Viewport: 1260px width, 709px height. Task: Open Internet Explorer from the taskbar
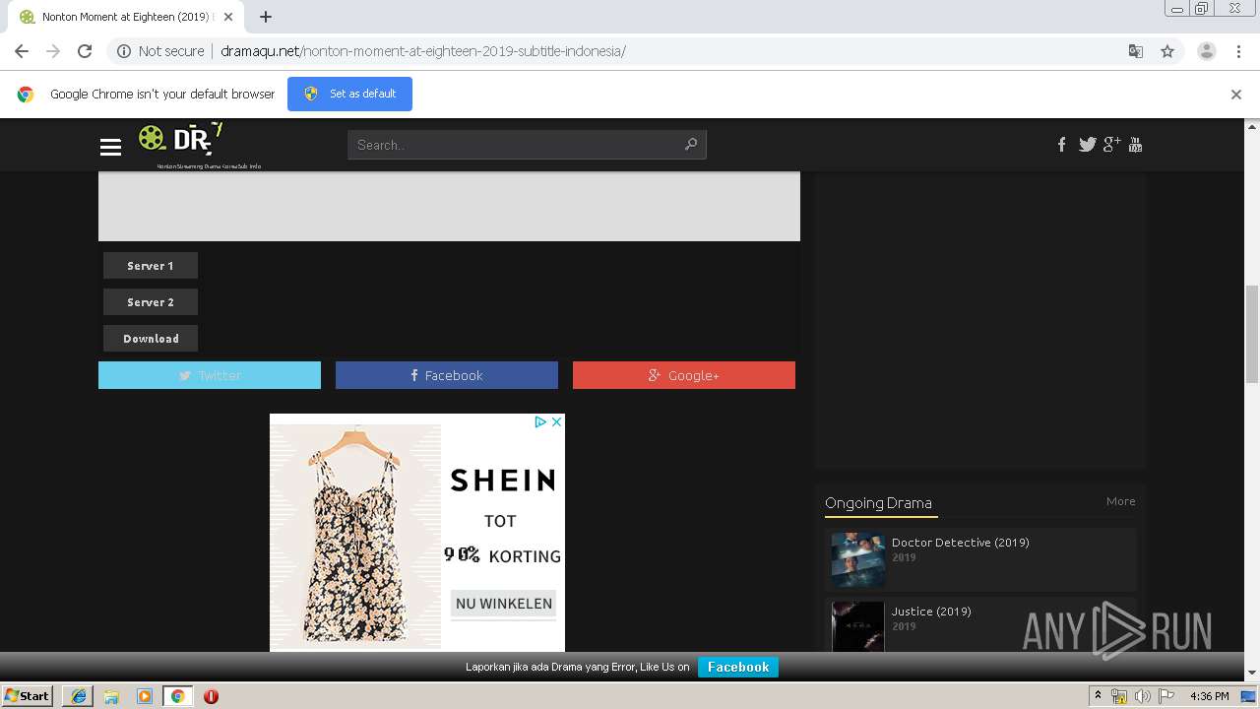[x=78, y=696]
